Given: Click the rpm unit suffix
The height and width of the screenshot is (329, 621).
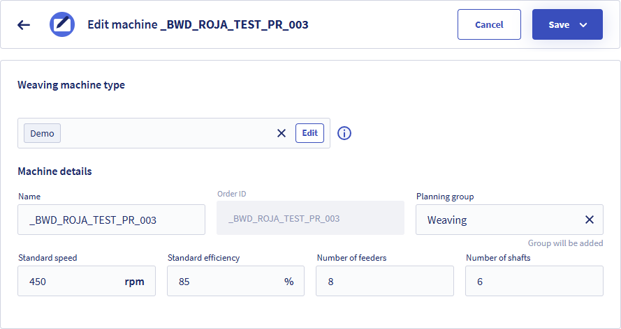Looking at the screenshot, I should pos(134,282).
